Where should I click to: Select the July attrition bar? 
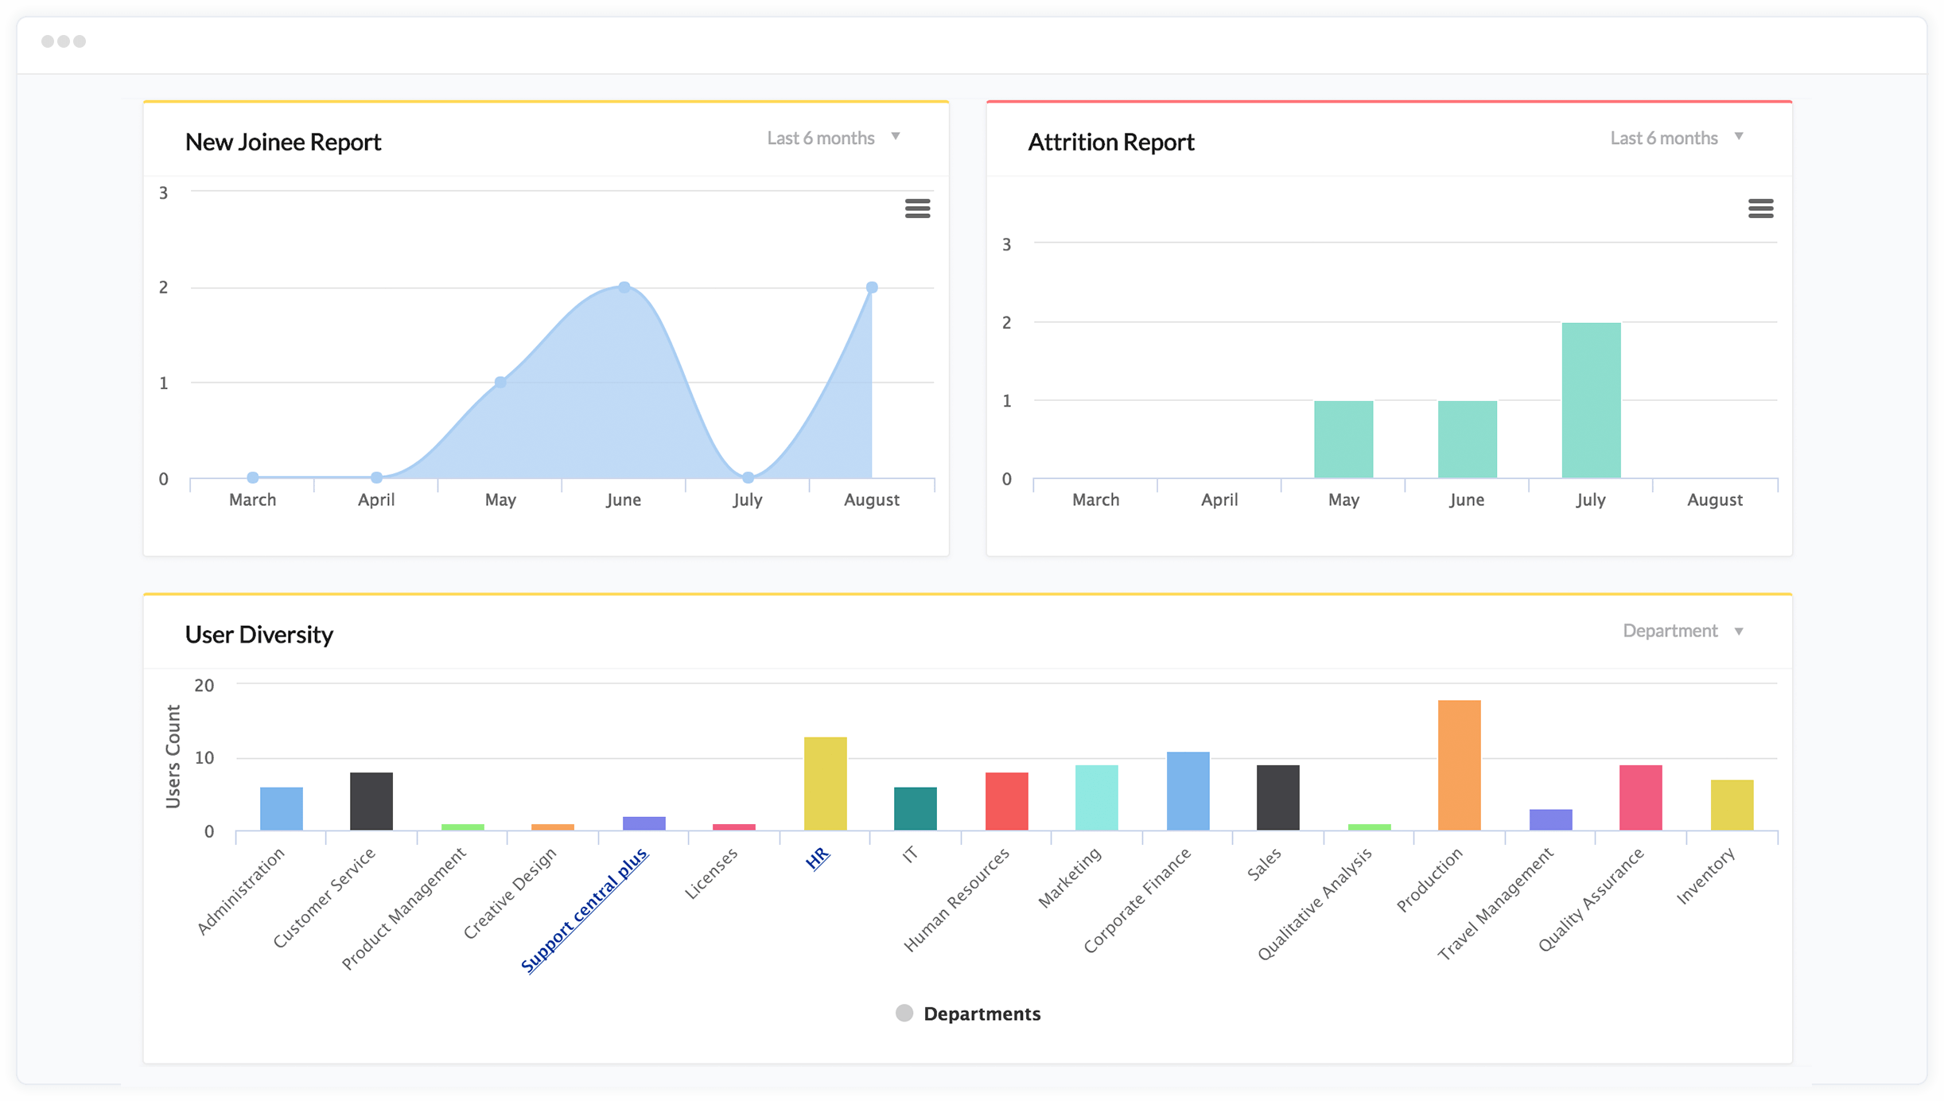coord(1591,398)
